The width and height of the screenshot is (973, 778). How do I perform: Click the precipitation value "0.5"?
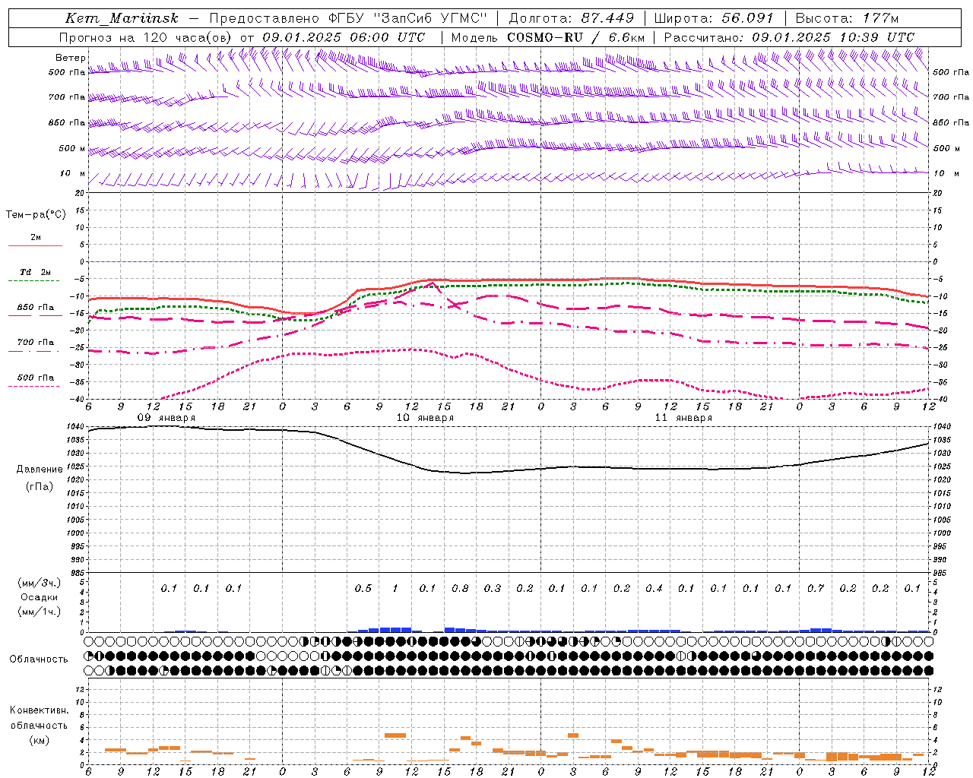363,588
